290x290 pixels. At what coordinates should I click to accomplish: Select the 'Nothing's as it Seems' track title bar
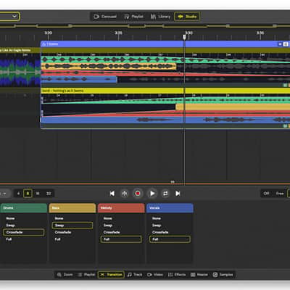[165, 91]
